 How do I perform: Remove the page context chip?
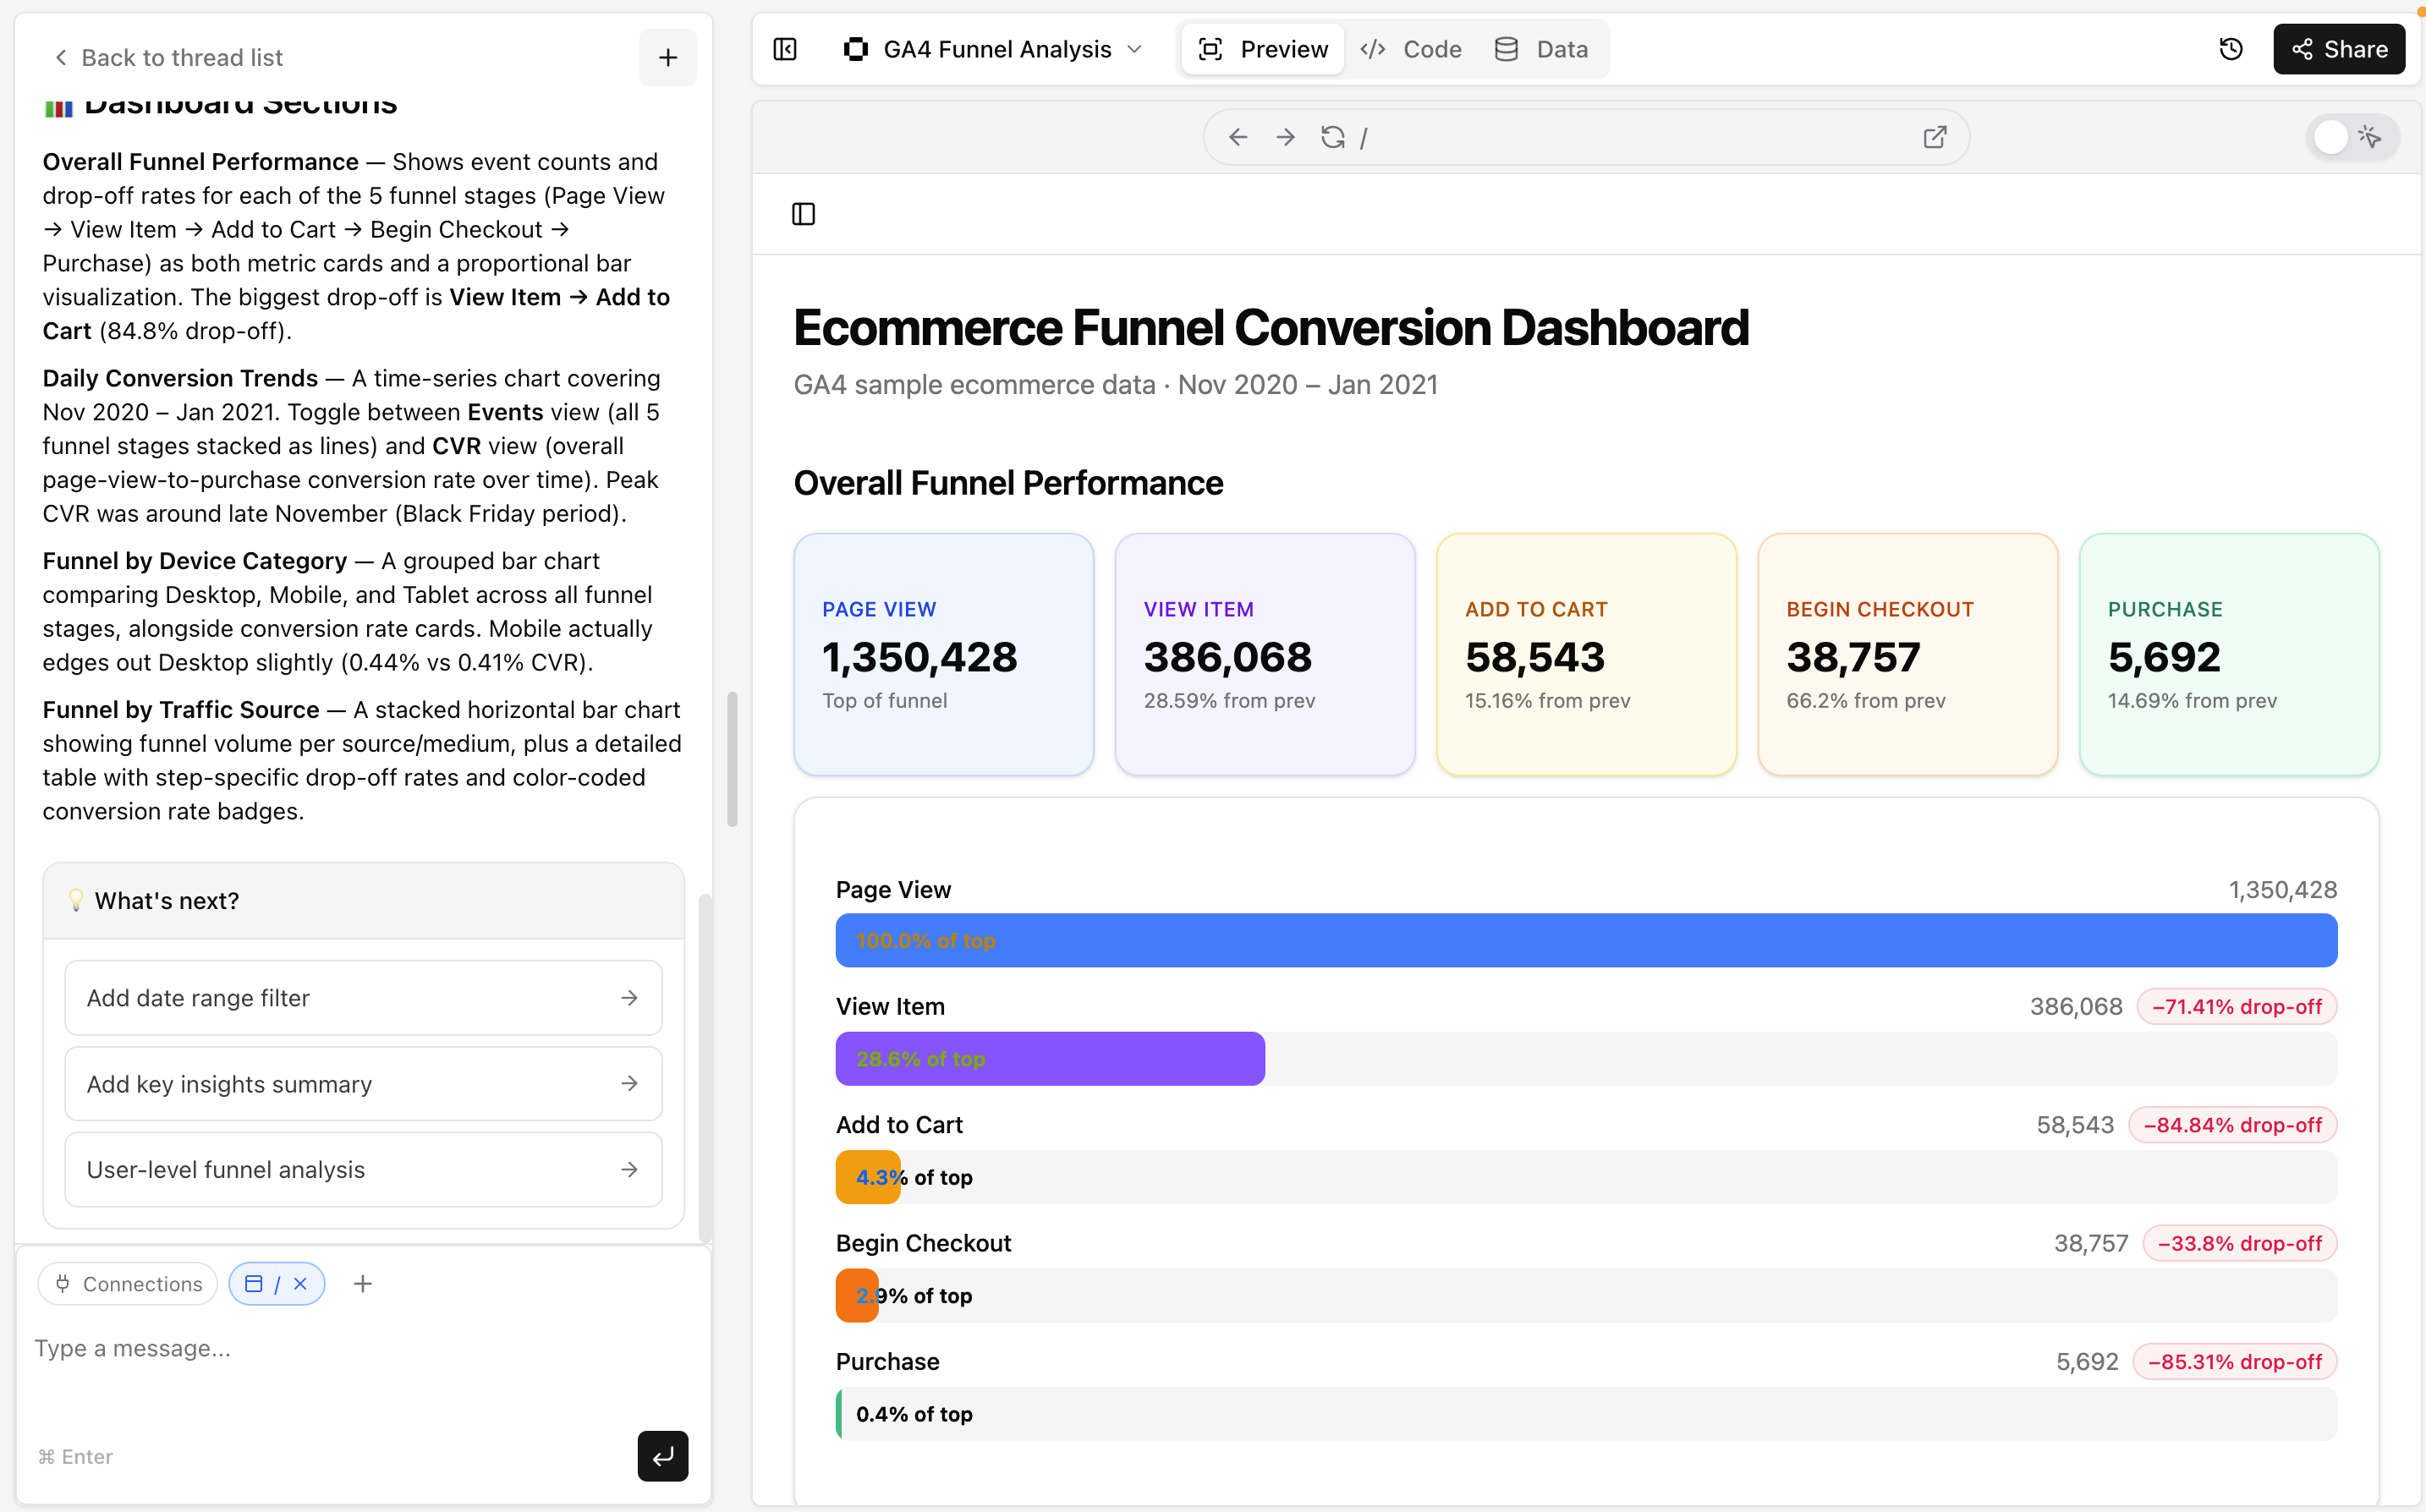300,1283
